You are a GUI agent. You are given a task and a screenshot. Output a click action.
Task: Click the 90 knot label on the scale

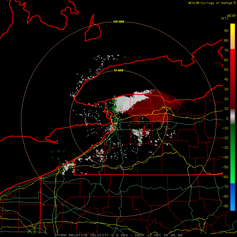226,31
